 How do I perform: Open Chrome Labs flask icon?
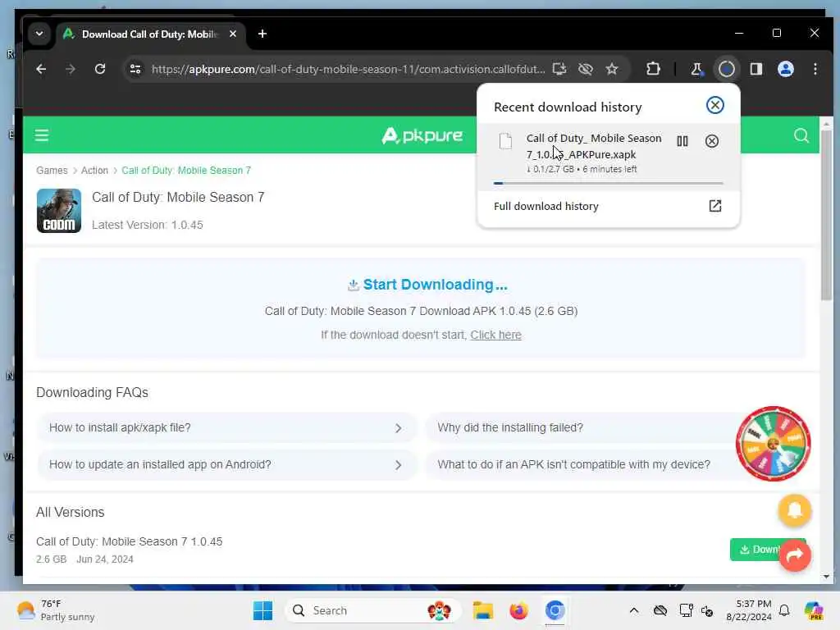[x=696, y=69]
